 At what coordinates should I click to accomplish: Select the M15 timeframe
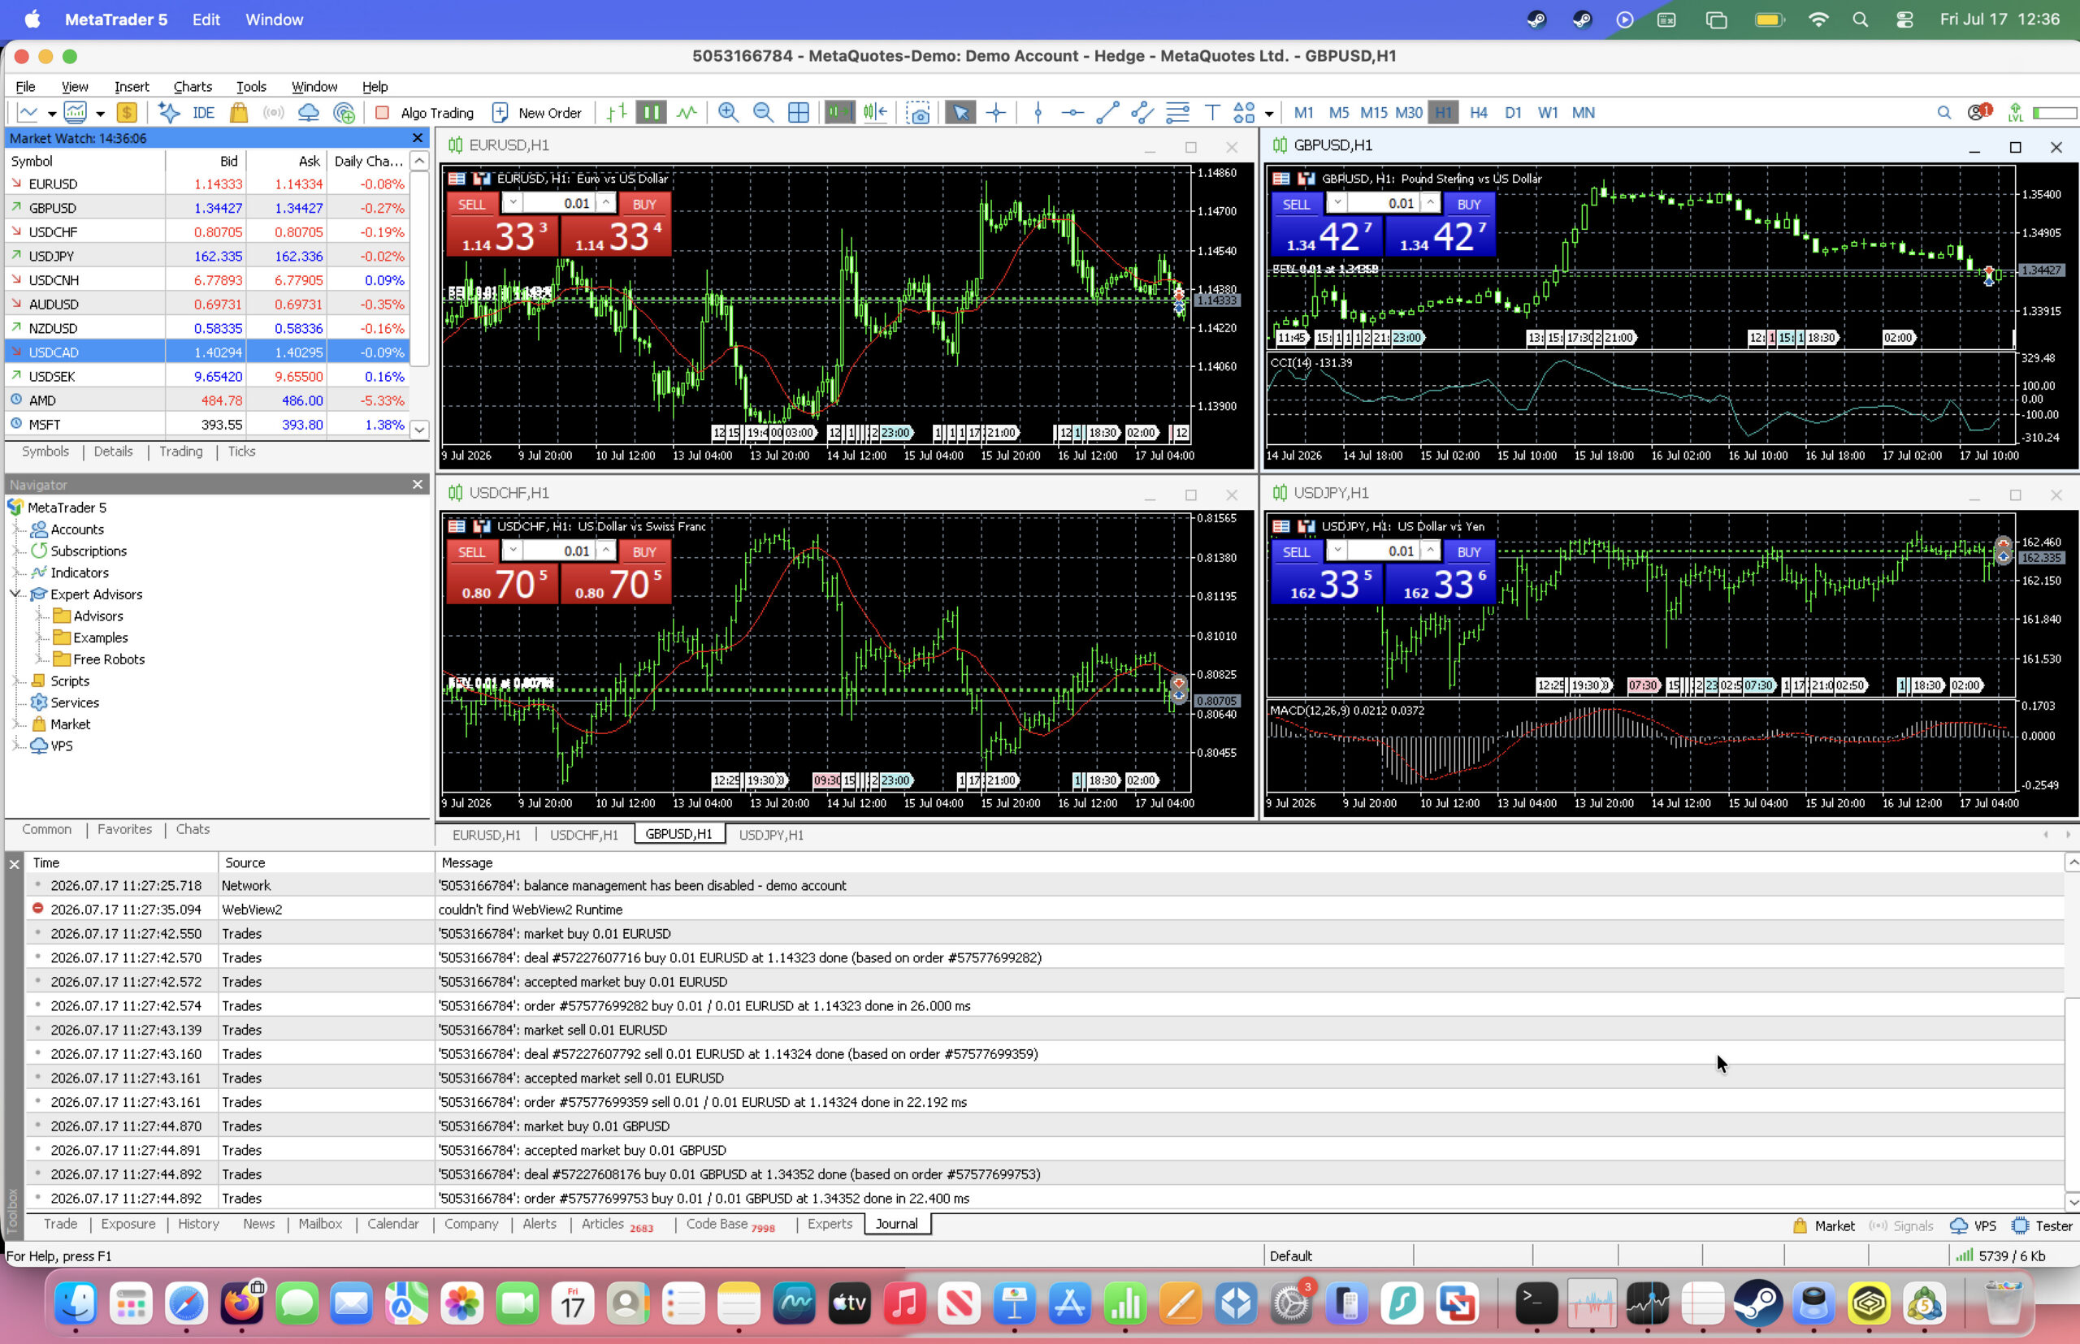(1374, 113)
